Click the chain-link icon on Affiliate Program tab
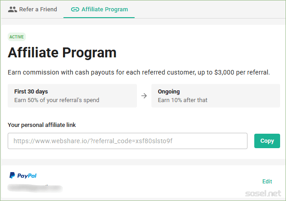The height and width of the screenshot is (201, 286). [76, 9]
